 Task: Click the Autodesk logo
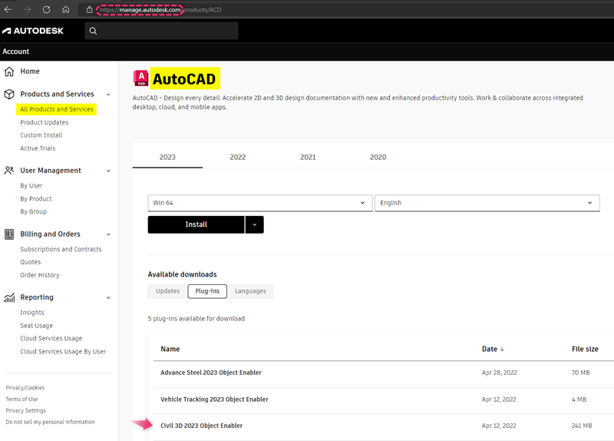click(x=32, y=31)
